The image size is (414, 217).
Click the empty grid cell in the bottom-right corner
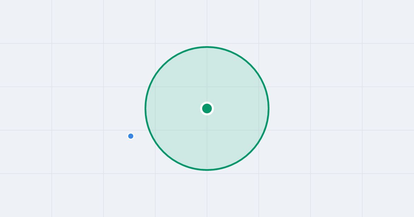(388, 195)
